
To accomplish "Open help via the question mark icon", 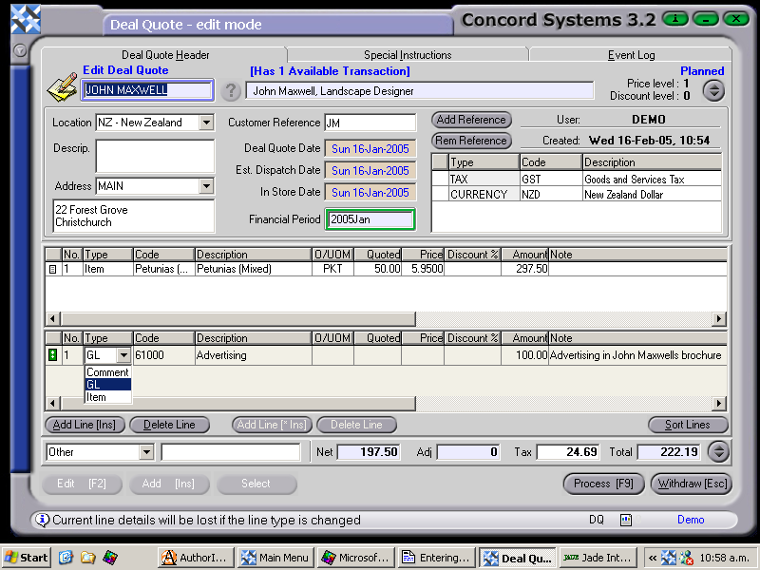I will coord(233,91).
